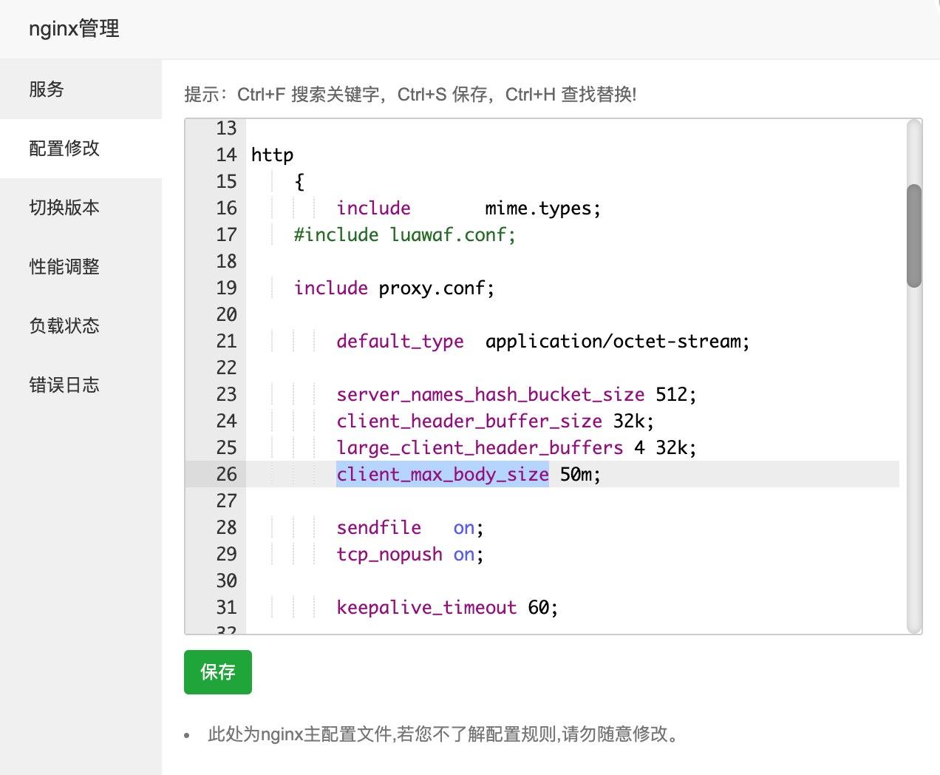Screen dimensions: 940x775
Task: Click application/octet-stream; value
Action: tap(618, 342)
